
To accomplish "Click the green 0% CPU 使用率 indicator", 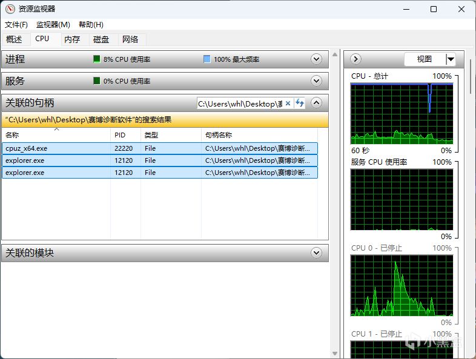I will [x=96, y=81].
